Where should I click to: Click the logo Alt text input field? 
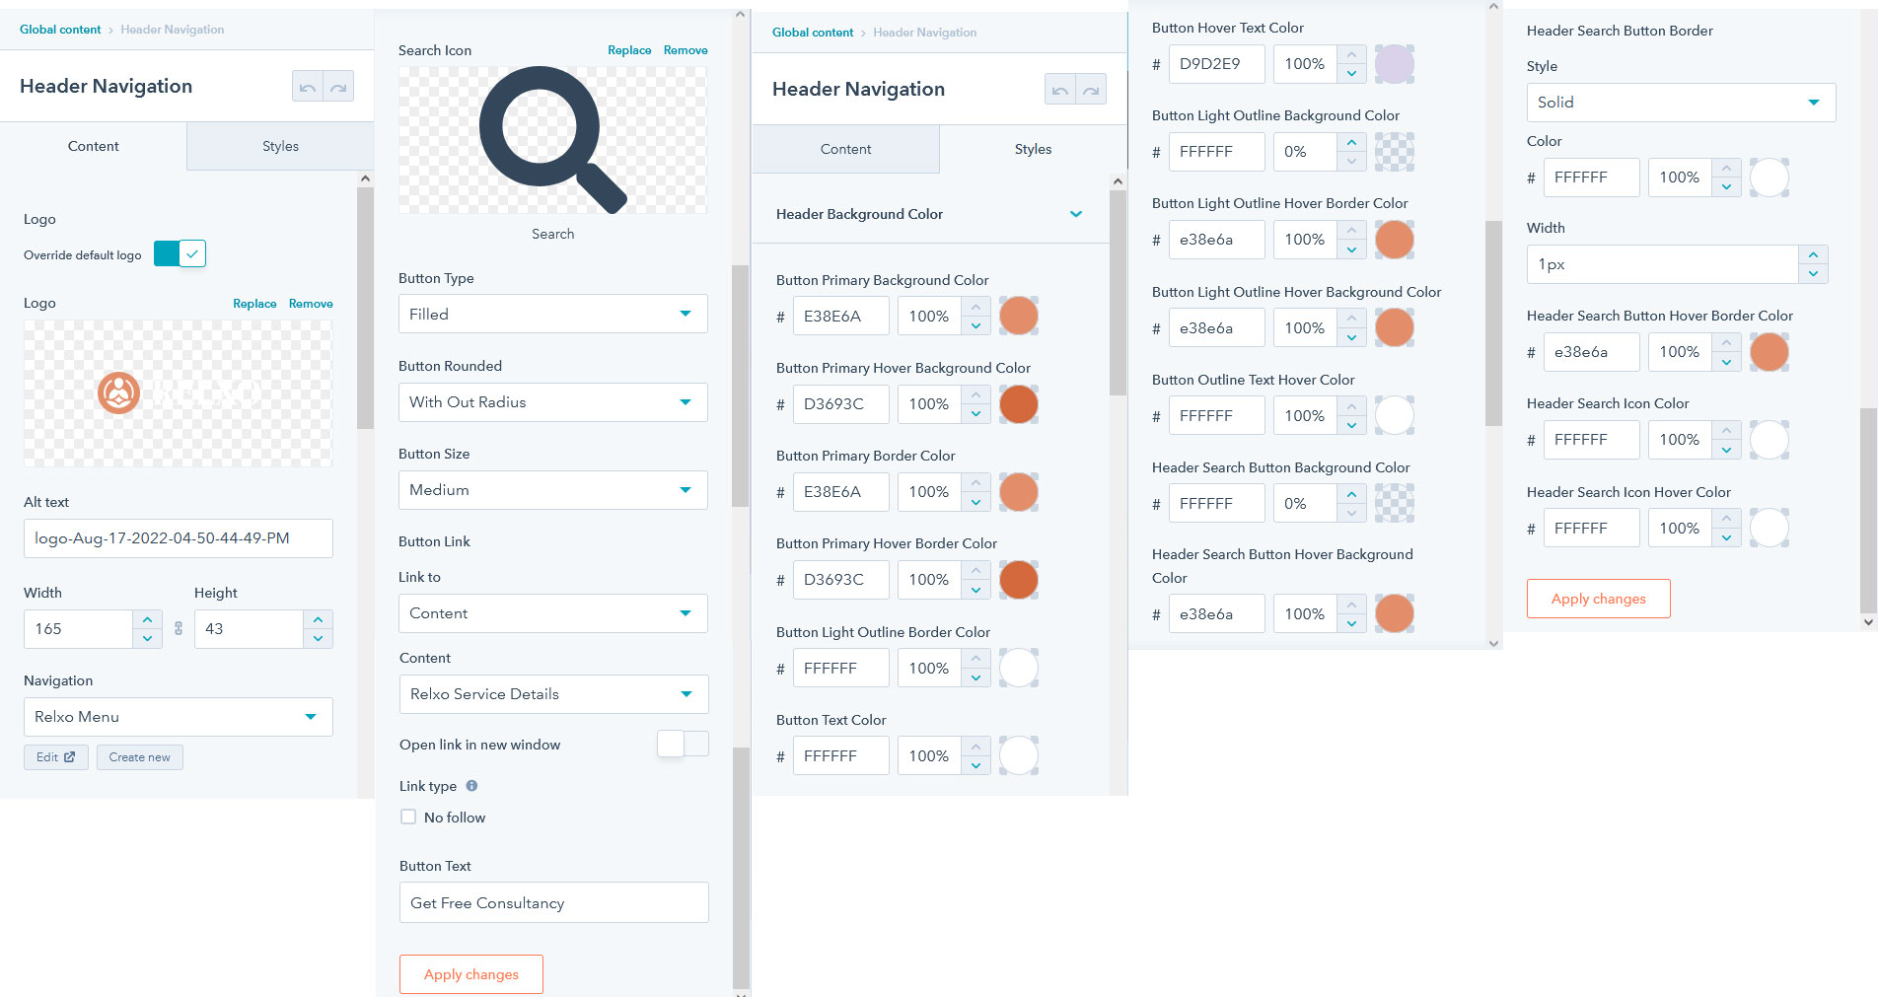click(x=178, y=538)
